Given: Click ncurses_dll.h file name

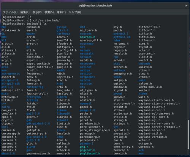Looking at the screenshot, I should pyautogui.click(x=91, y=40).
